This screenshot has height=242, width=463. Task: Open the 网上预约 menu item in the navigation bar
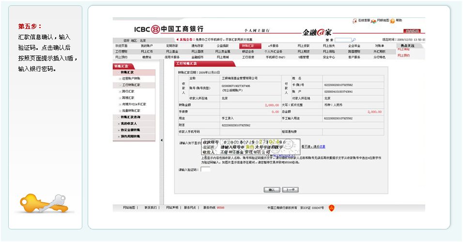click(122, 57)
